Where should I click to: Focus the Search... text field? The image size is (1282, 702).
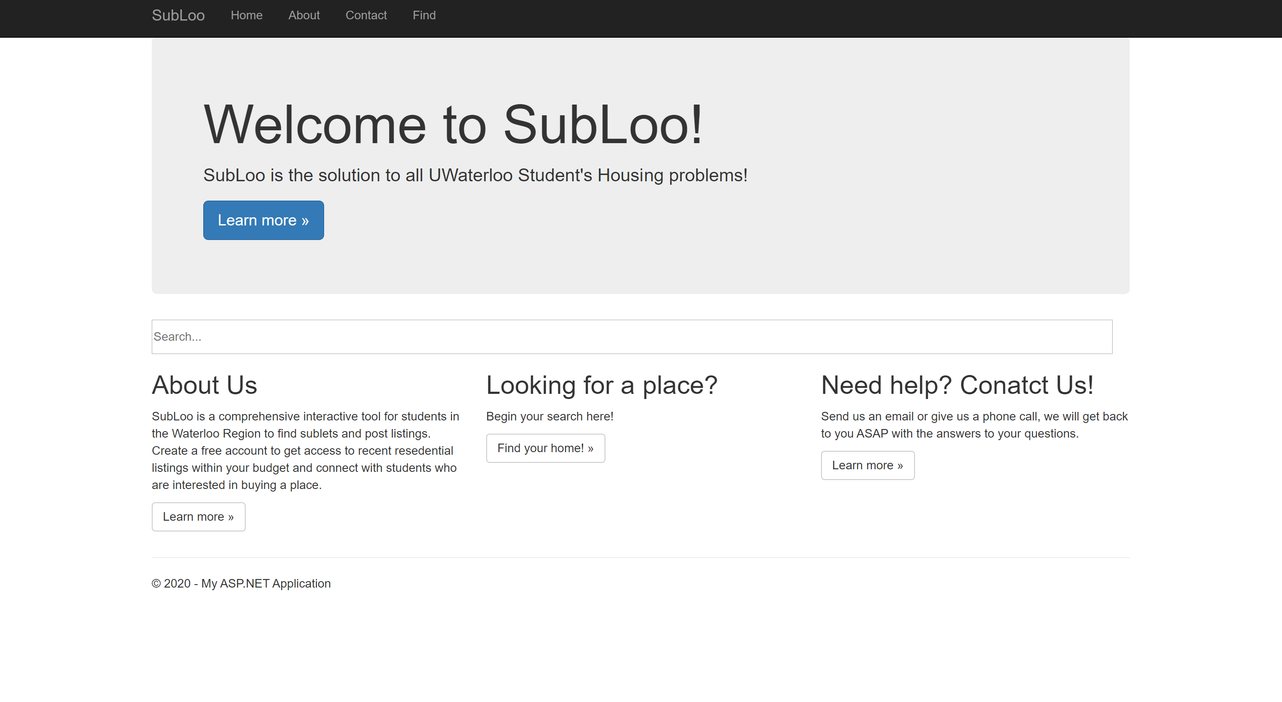631,337
